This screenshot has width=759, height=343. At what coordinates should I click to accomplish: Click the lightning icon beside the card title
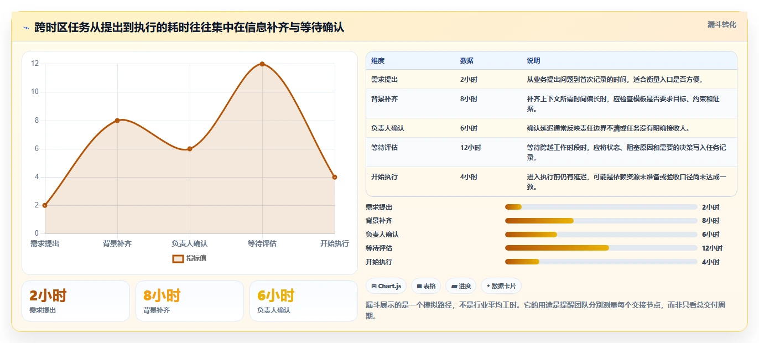click(x=27, y=28)
